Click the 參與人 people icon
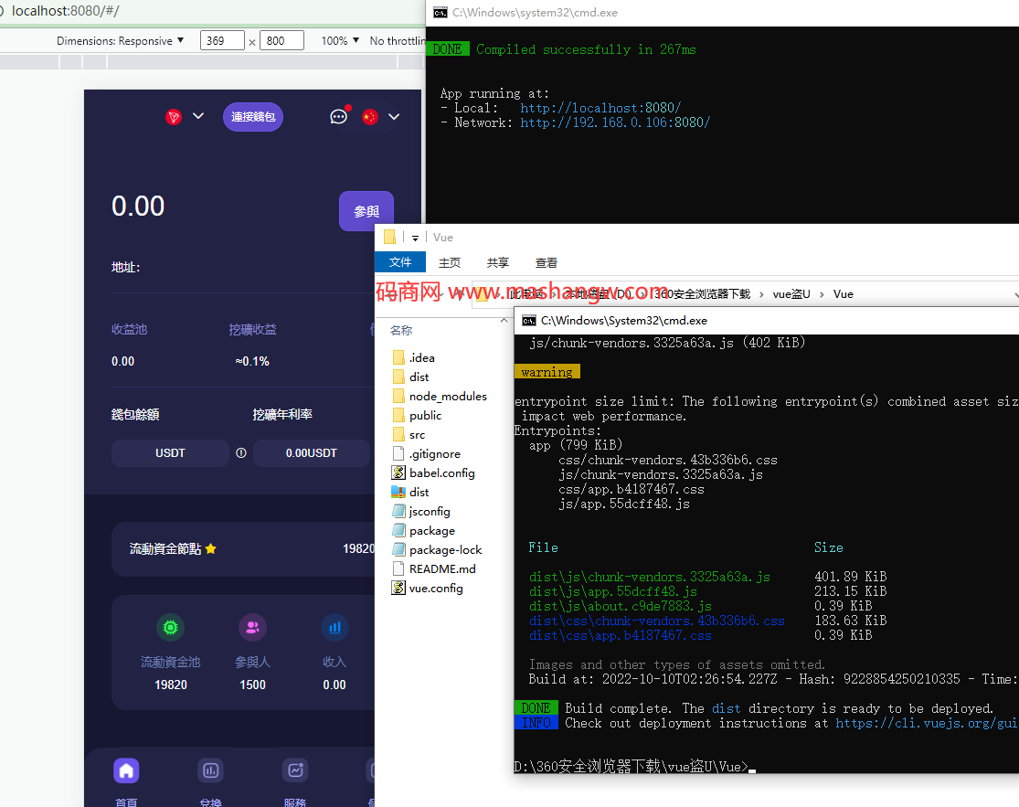The height and width of the screenshot is (807, 1019). click(x=252, y=628)
